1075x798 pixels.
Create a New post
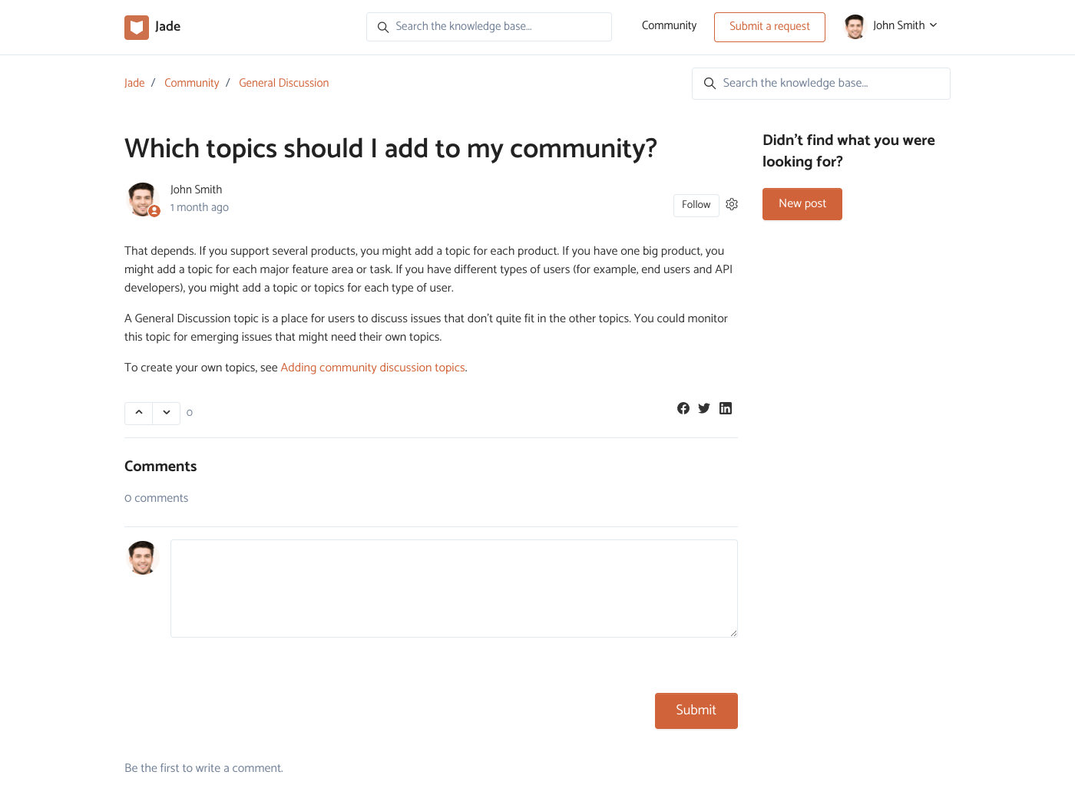pos(802,204)
